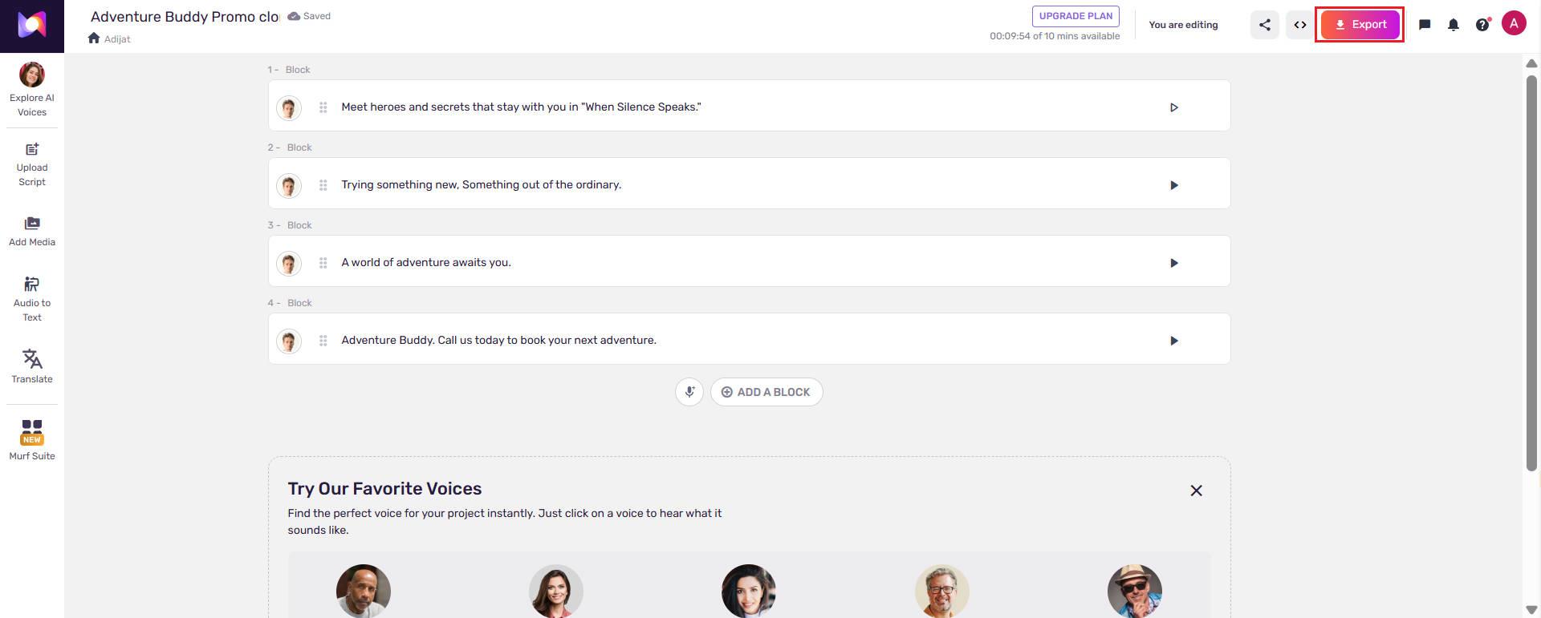Open Explore AI Voices panel

coord(32,90)
